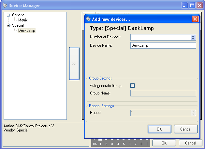Minimize the Device Manager window
Screen dimensions: 205x149
click(185, 6)
